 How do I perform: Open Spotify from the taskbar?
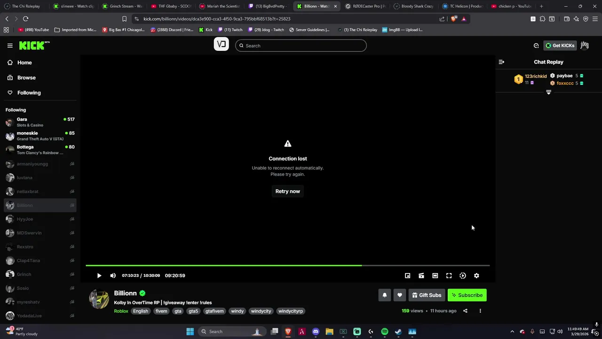(384, 331)
